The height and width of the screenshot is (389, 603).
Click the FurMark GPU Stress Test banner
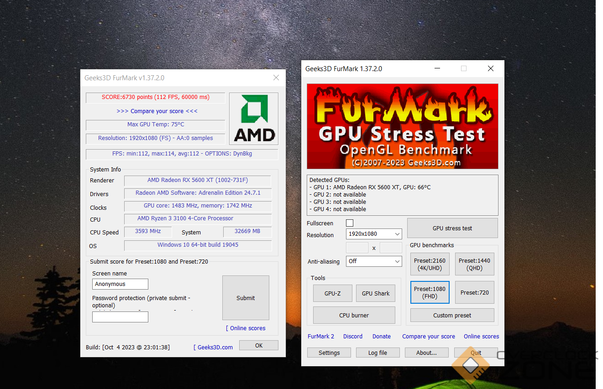click(x=402, y=126)
